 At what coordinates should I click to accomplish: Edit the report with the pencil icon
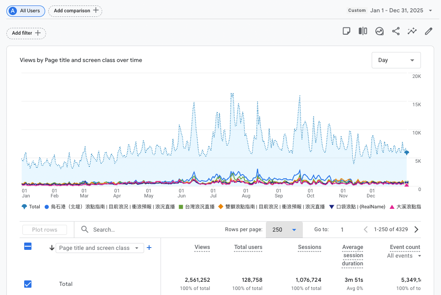428,31
